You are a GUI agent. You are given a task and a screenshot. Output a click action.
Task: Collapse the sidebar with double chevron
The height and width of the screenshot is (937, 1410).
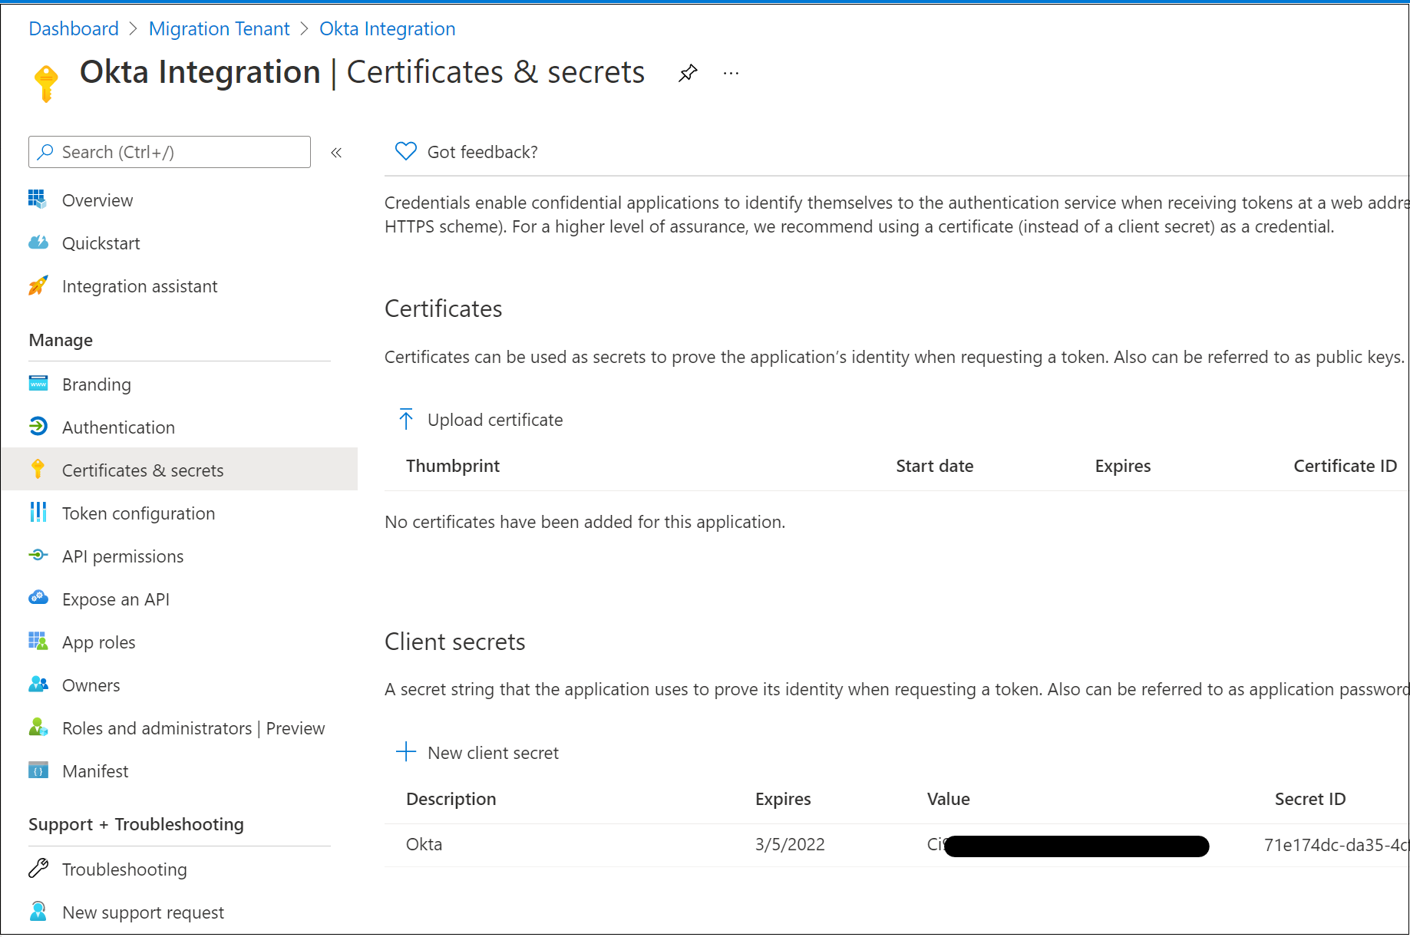click(x=336, y=153)
